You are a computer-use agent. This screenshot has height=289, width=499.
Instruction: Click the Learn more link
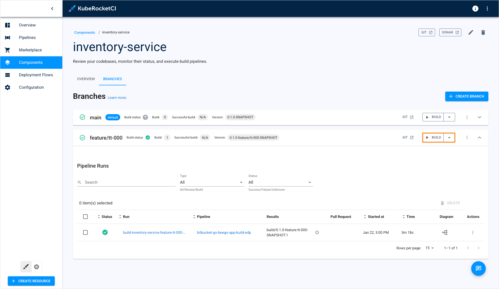tap(117, 97)
